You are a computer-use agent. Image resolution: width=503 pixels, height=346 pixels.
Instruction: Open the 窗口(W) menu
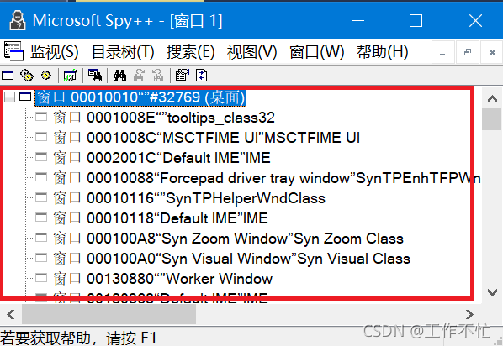coord(316,52)
